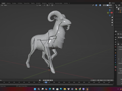The height and width of the screenshot is (91, 122).
Task: Open the Particles properties tab
Action: [x=116, y=58]
